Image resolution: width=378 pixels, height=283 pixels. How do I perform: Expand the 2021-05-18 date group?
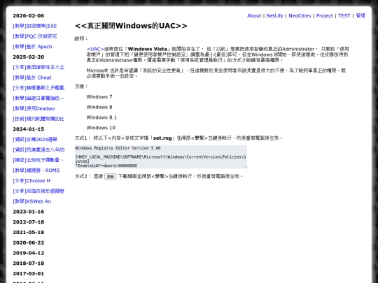(x=29, y=233)
